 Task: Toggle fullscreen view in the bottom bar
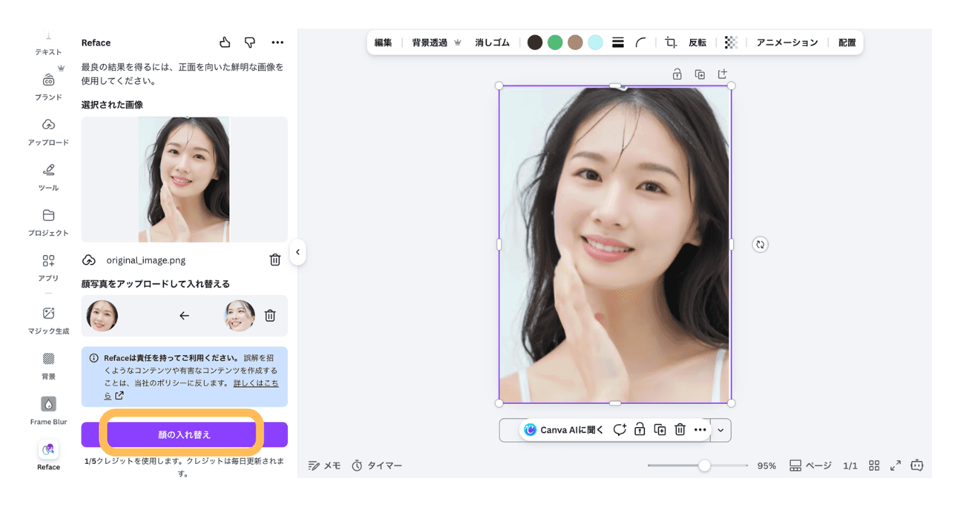click(x=895, y=465)
